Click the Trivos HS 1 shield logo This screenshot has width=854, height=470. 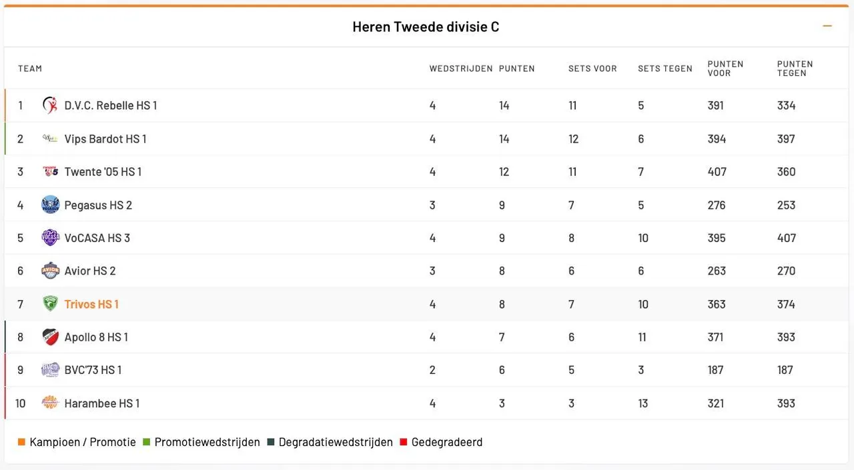[50, 304]
